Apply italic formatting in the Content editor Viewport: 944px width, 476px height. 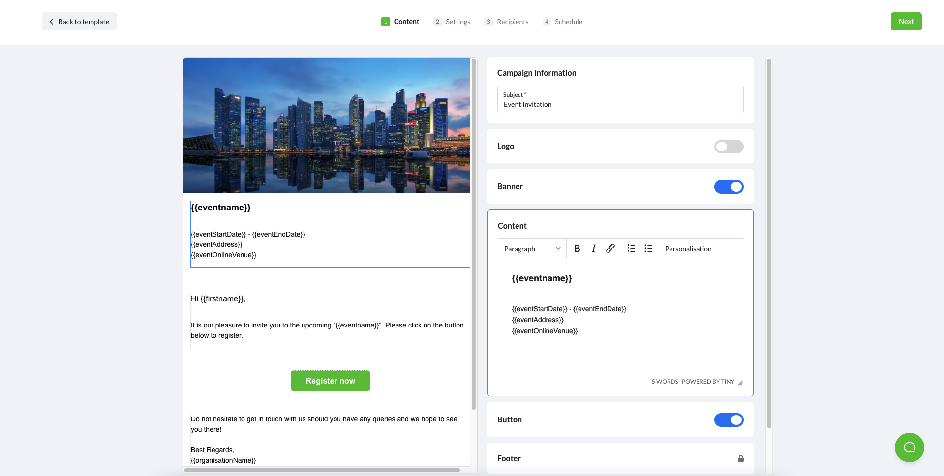tap(594, 248)
